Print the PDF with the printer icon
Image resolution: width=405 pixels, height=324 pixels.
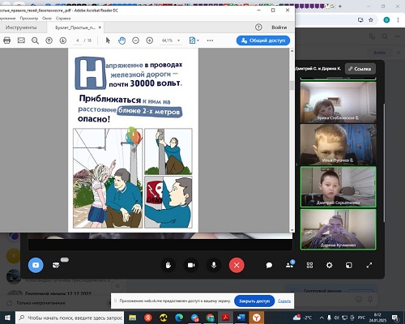(7, 40)
